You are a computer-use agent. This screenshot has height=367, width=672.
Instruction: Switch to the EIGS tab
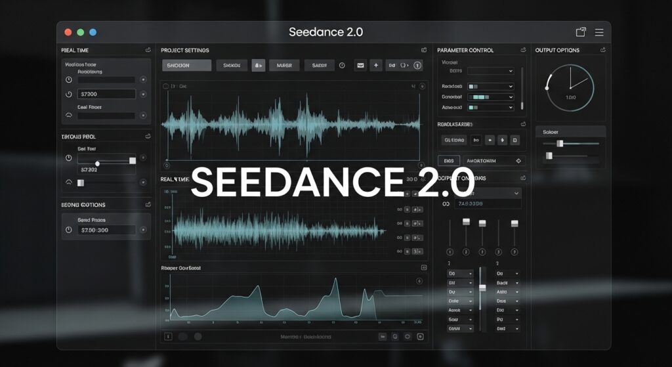(x=449, y=161)
